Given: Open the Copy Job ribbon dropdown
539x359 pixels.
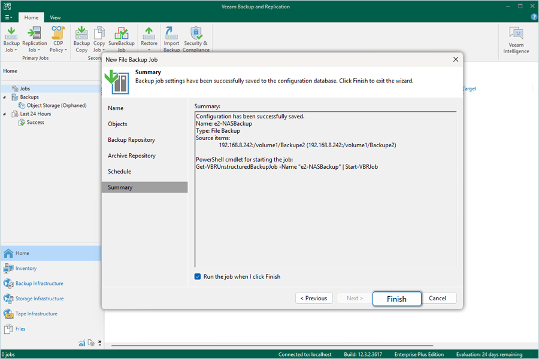Looking at the screenshot, I should (99, 39).
